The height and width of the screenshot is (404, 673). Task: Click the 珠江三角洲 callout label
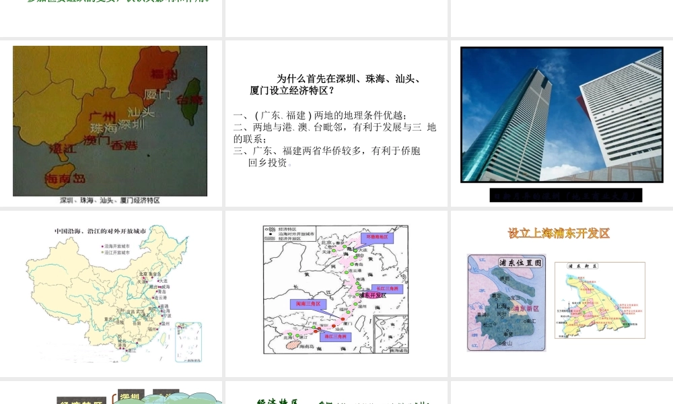point(335,337)
